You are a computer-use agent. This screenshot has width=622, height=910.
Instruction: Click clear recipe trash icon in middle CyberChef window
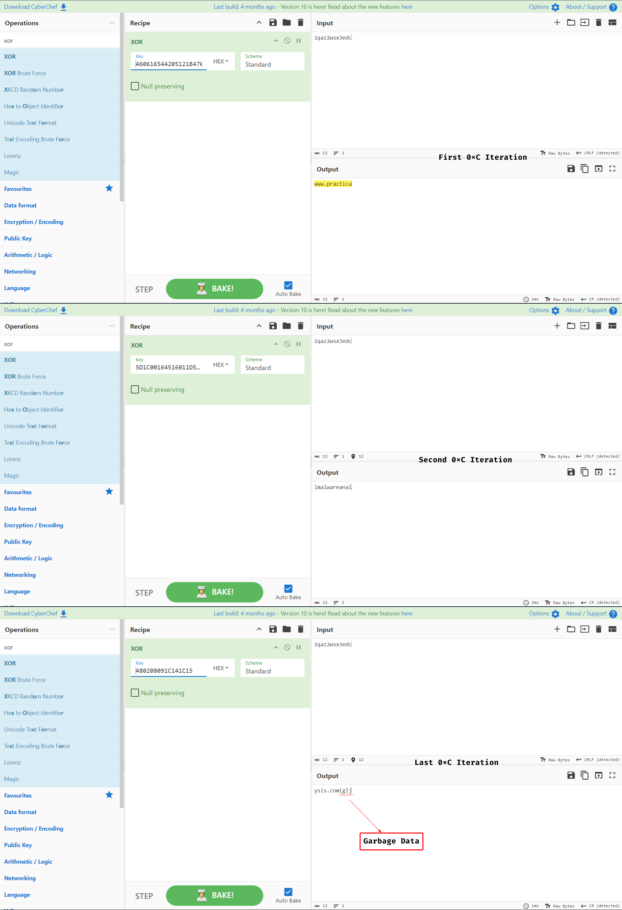[300, 326]
